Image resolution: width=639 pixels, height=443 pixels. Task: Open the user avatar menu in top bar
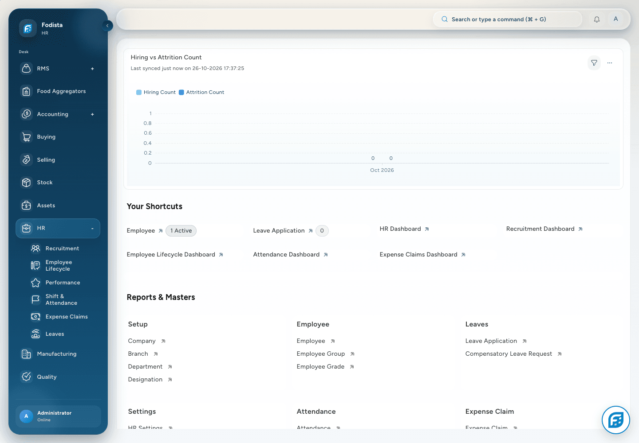[615, 19]
